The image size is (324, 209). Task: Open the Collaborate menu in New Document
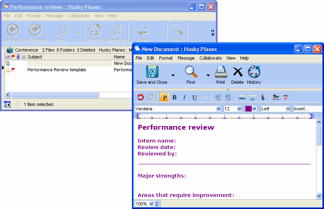point(210,58)
